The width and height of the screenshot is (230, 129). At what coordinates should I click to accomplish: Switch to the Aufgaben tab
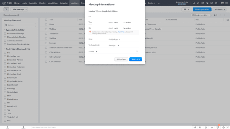[64, 3]
